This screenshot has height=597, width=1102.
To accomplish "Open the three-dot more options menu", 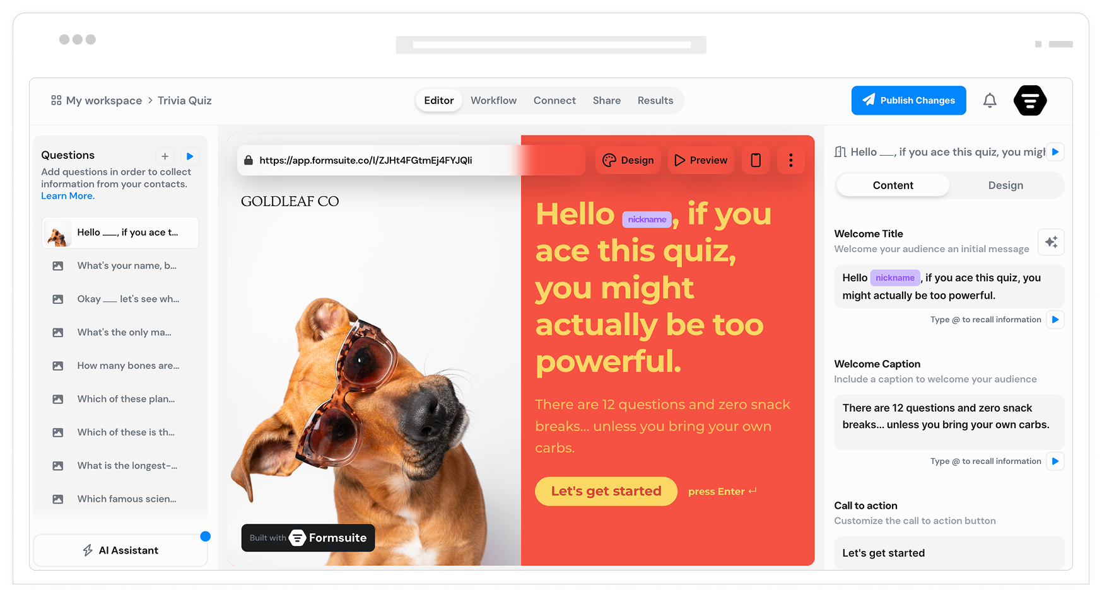I will [790, 160].
